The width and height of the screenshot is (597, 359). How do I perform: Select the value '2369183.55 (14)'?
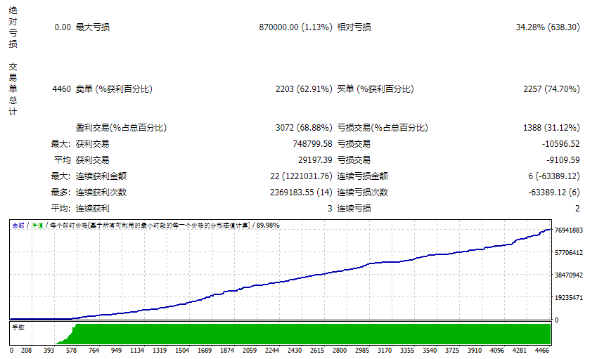tap(301, 192)
